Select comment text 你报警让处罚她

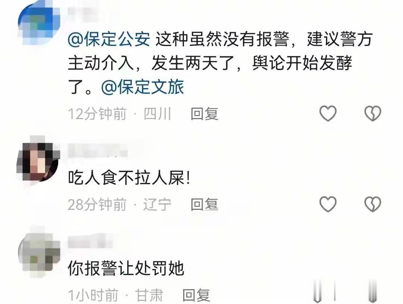tap(126, 268)
